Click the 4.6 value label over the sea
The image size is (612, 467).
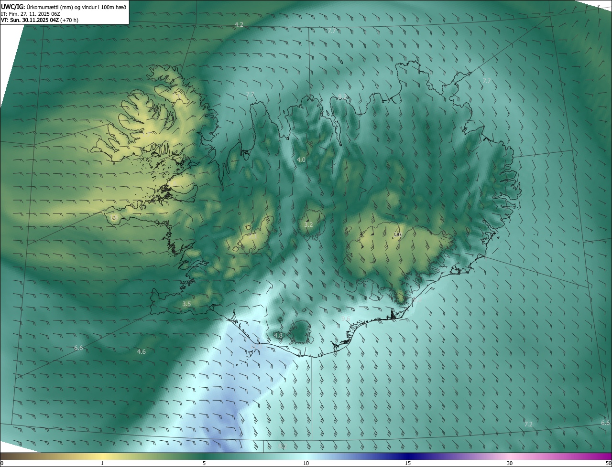[x=141, y=351]
